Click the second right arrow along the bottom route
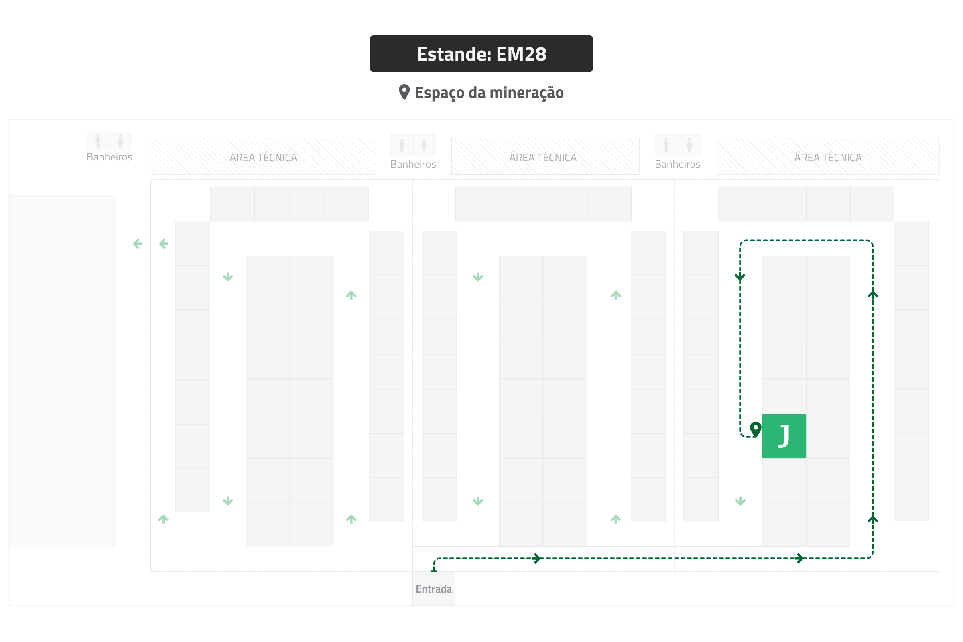The height and width of the screenshot is (642, 963). click(800, 558)
